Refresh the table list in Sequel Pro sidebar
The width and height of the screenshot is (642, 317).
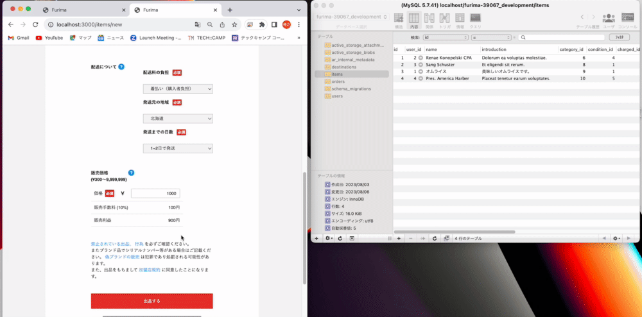[340, 239]
